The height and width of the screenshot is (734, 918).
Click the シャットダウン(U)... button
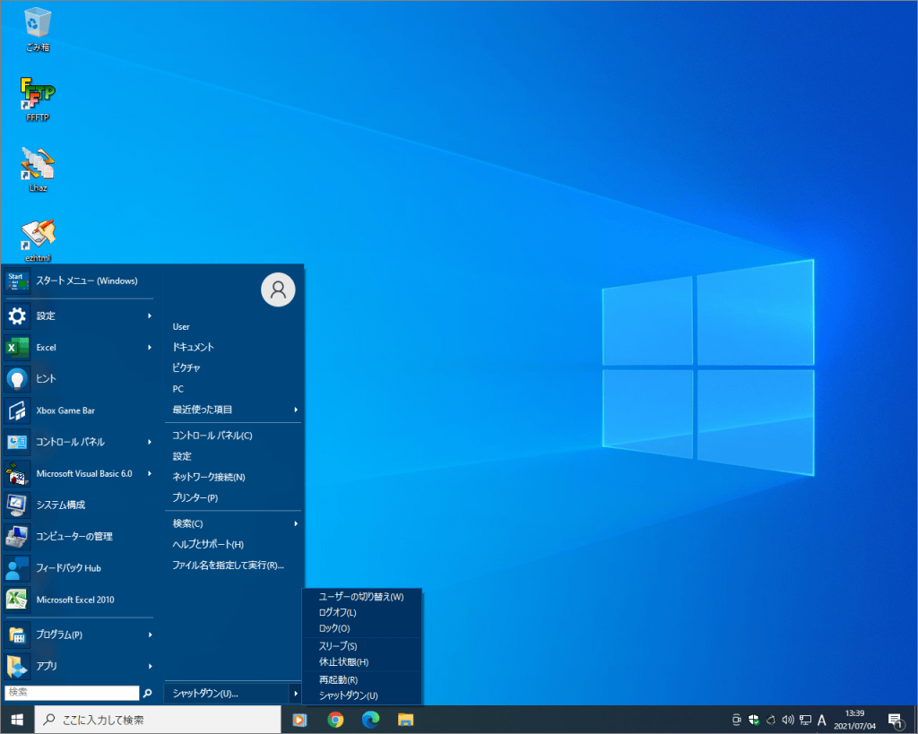pyautogui.click(x=227, y=694)
